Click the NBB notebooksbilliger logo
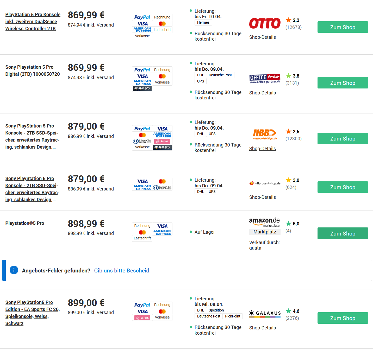373x350 pixels. [x=265, y=134]
